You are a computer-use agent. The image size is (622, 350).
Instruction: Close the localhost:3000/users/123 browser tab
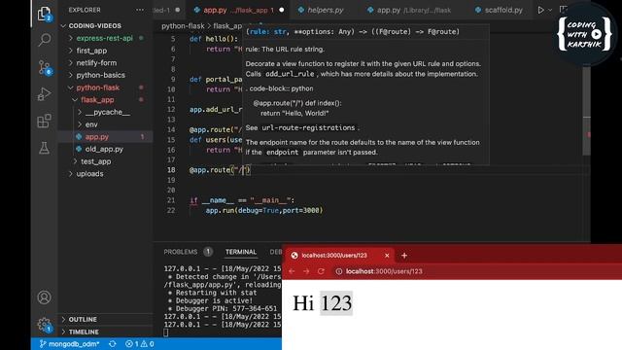tap(387, 256)
